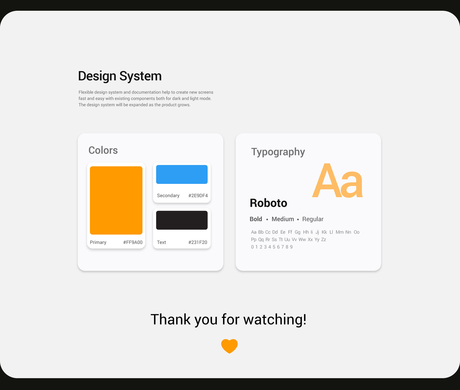The height and width of the screenshot is (390, 460).
Task: Click the Primary label
Action: coord(98,242)
